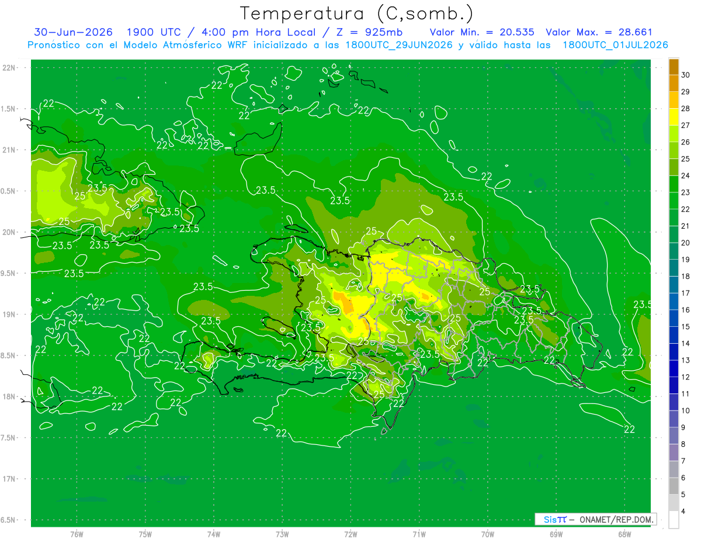Screen dimensions: 701x542
Task: Click latitude axis label '8.5N'
Action: [x=9, y=355]
